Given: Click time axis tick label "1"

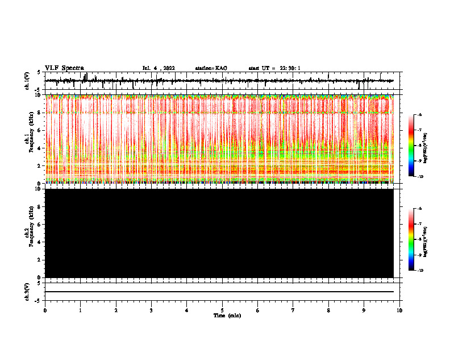Looking at the screenshot, I should click(x=80, y=310).
